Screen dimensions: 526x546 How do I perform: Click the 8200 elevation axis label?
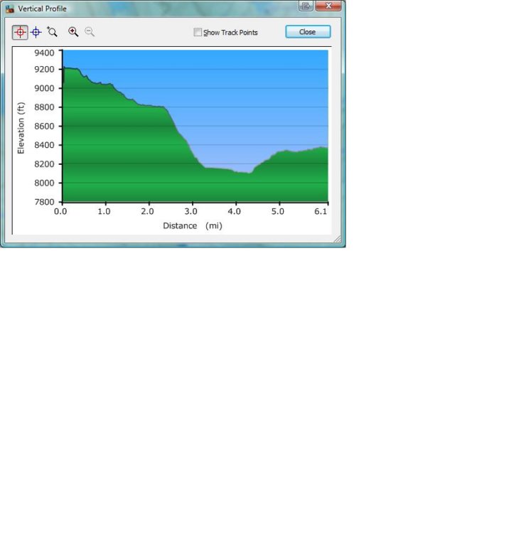tap(44, 164)
